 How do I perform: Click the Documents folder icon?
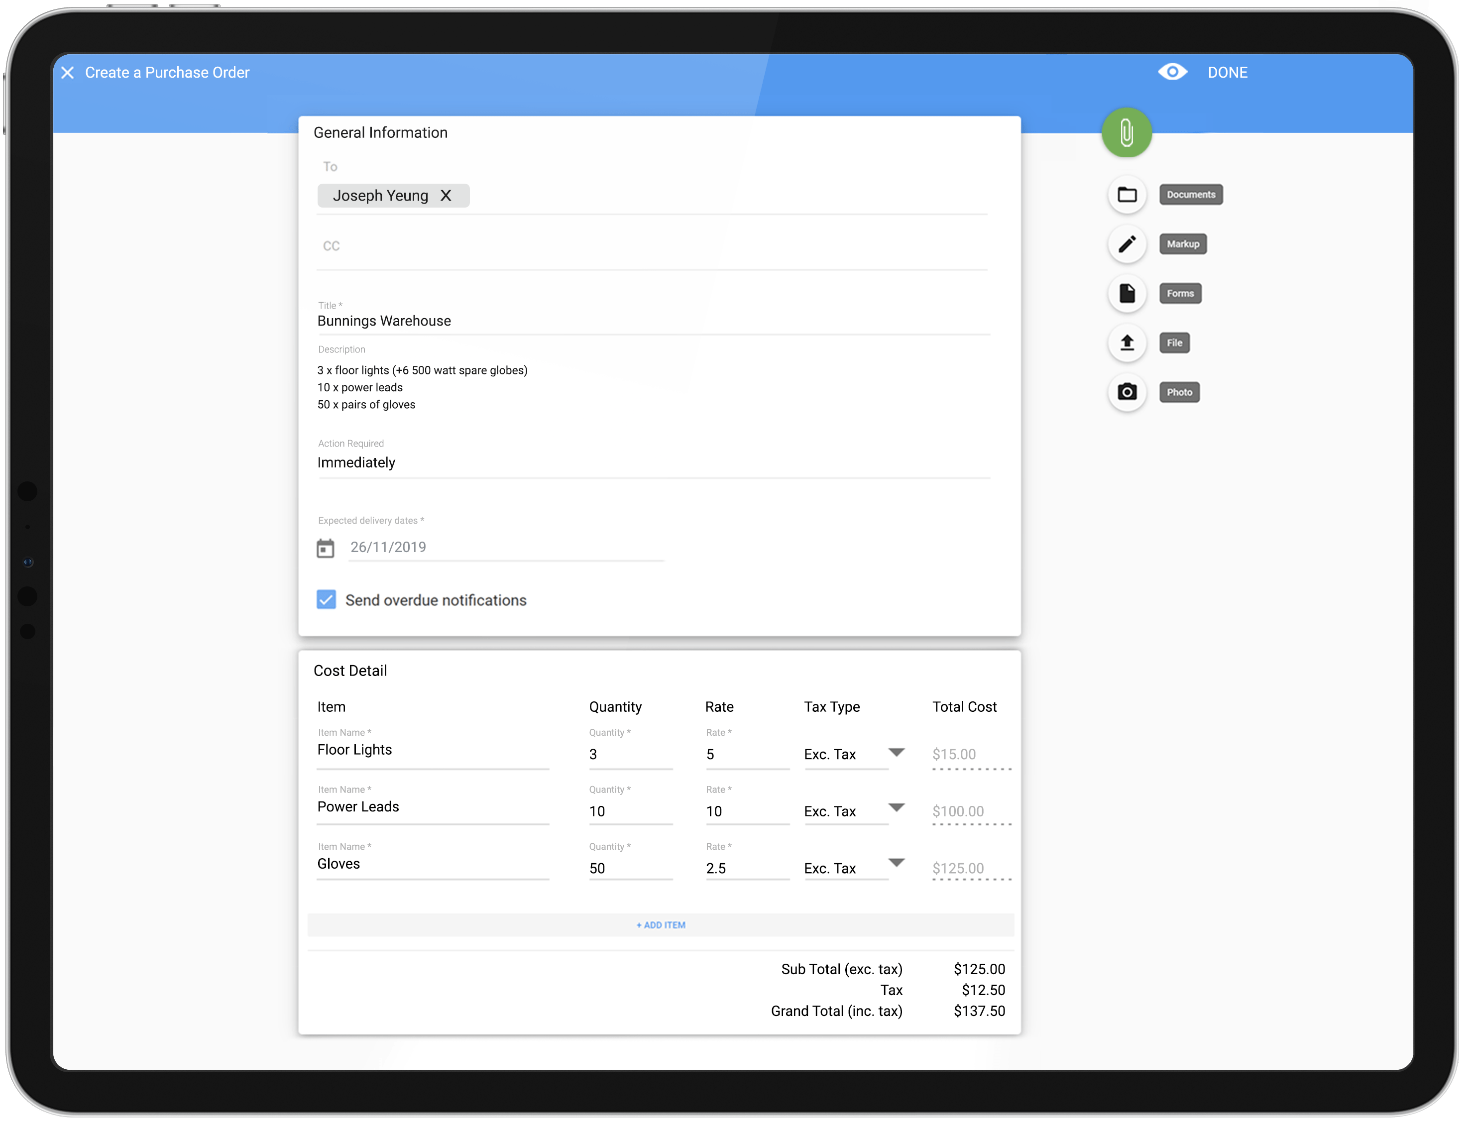coord(1128,195)
